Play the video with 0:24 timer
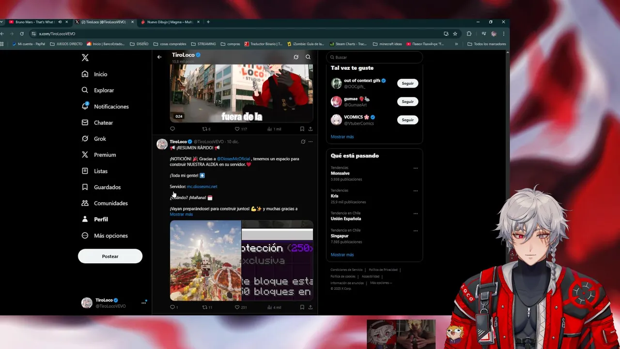 coord(241,93)
